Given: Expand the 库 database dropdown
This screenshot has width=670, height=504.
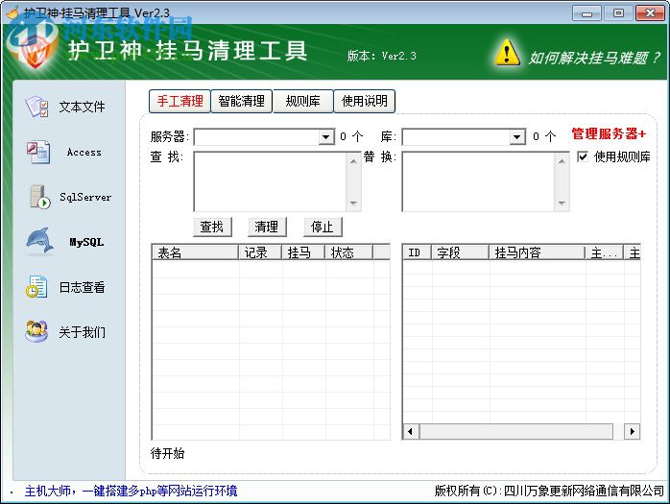Looking at the screenshot, I should pyautogui.click(x=516, y=137).
